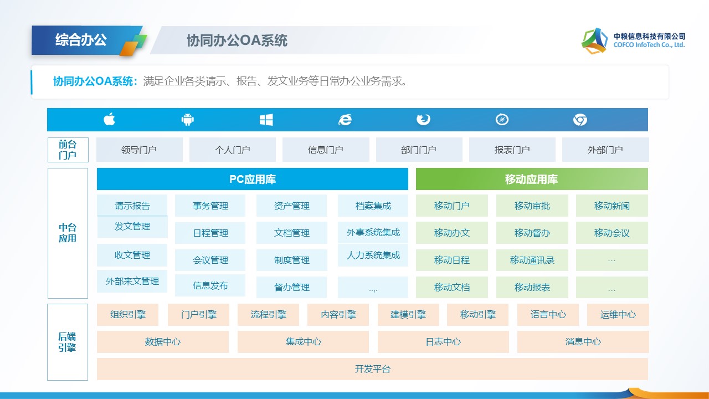Click the Safari compass icon
Screen dimensions: 709x399
click(x=502, y=120)
